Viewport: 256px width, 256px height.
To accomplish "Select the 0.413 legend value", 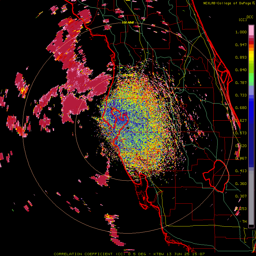I will tap(241, 171).
